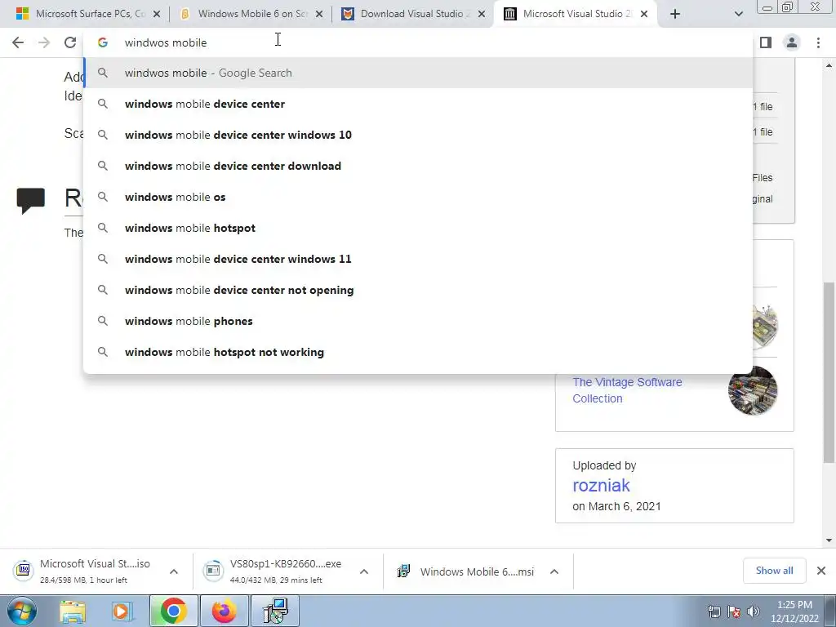Choose suggestion 'windows mobile phones'
The image size is (836, 627).
point(418,321)
